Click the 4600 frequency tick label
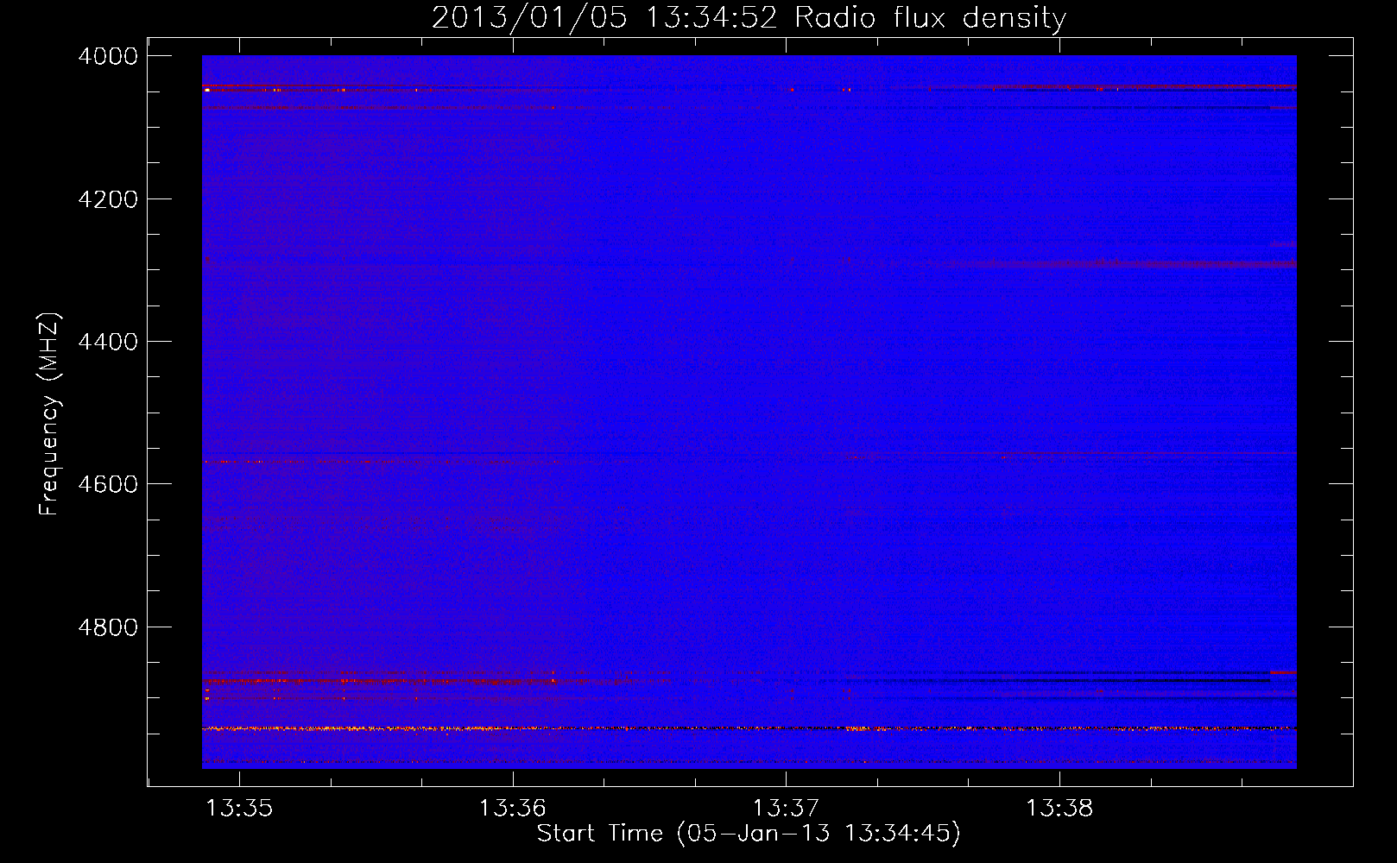This screenshot has width=1397, height=863. 108,484
